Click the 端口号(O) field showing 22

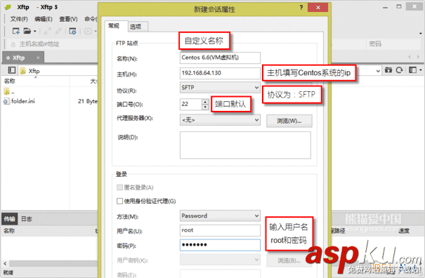(191, 105)
